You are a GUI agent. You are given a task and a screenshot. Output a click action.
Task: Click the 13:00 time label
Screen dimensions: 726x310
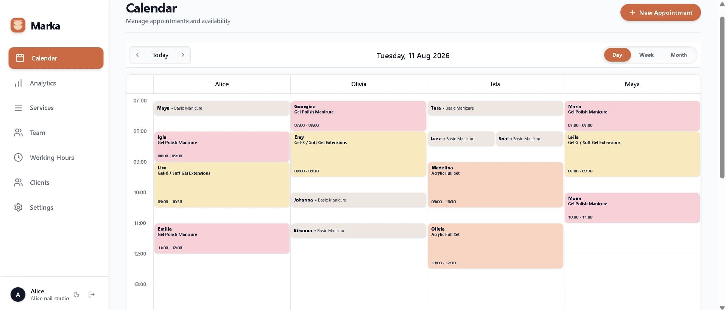click(x=140, y=284)
